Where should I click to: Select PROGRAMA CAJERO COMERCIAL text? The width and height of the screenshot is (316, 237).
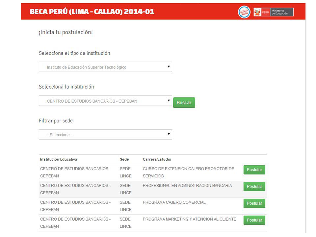click(x=174, y=202)
